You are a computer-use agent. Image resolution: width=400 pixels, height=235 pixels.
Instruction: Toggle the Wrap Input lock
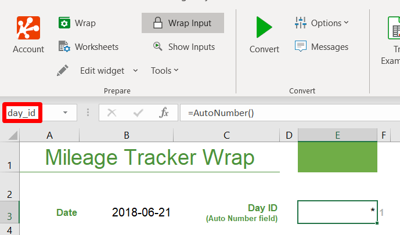click(x=183, y=23)
